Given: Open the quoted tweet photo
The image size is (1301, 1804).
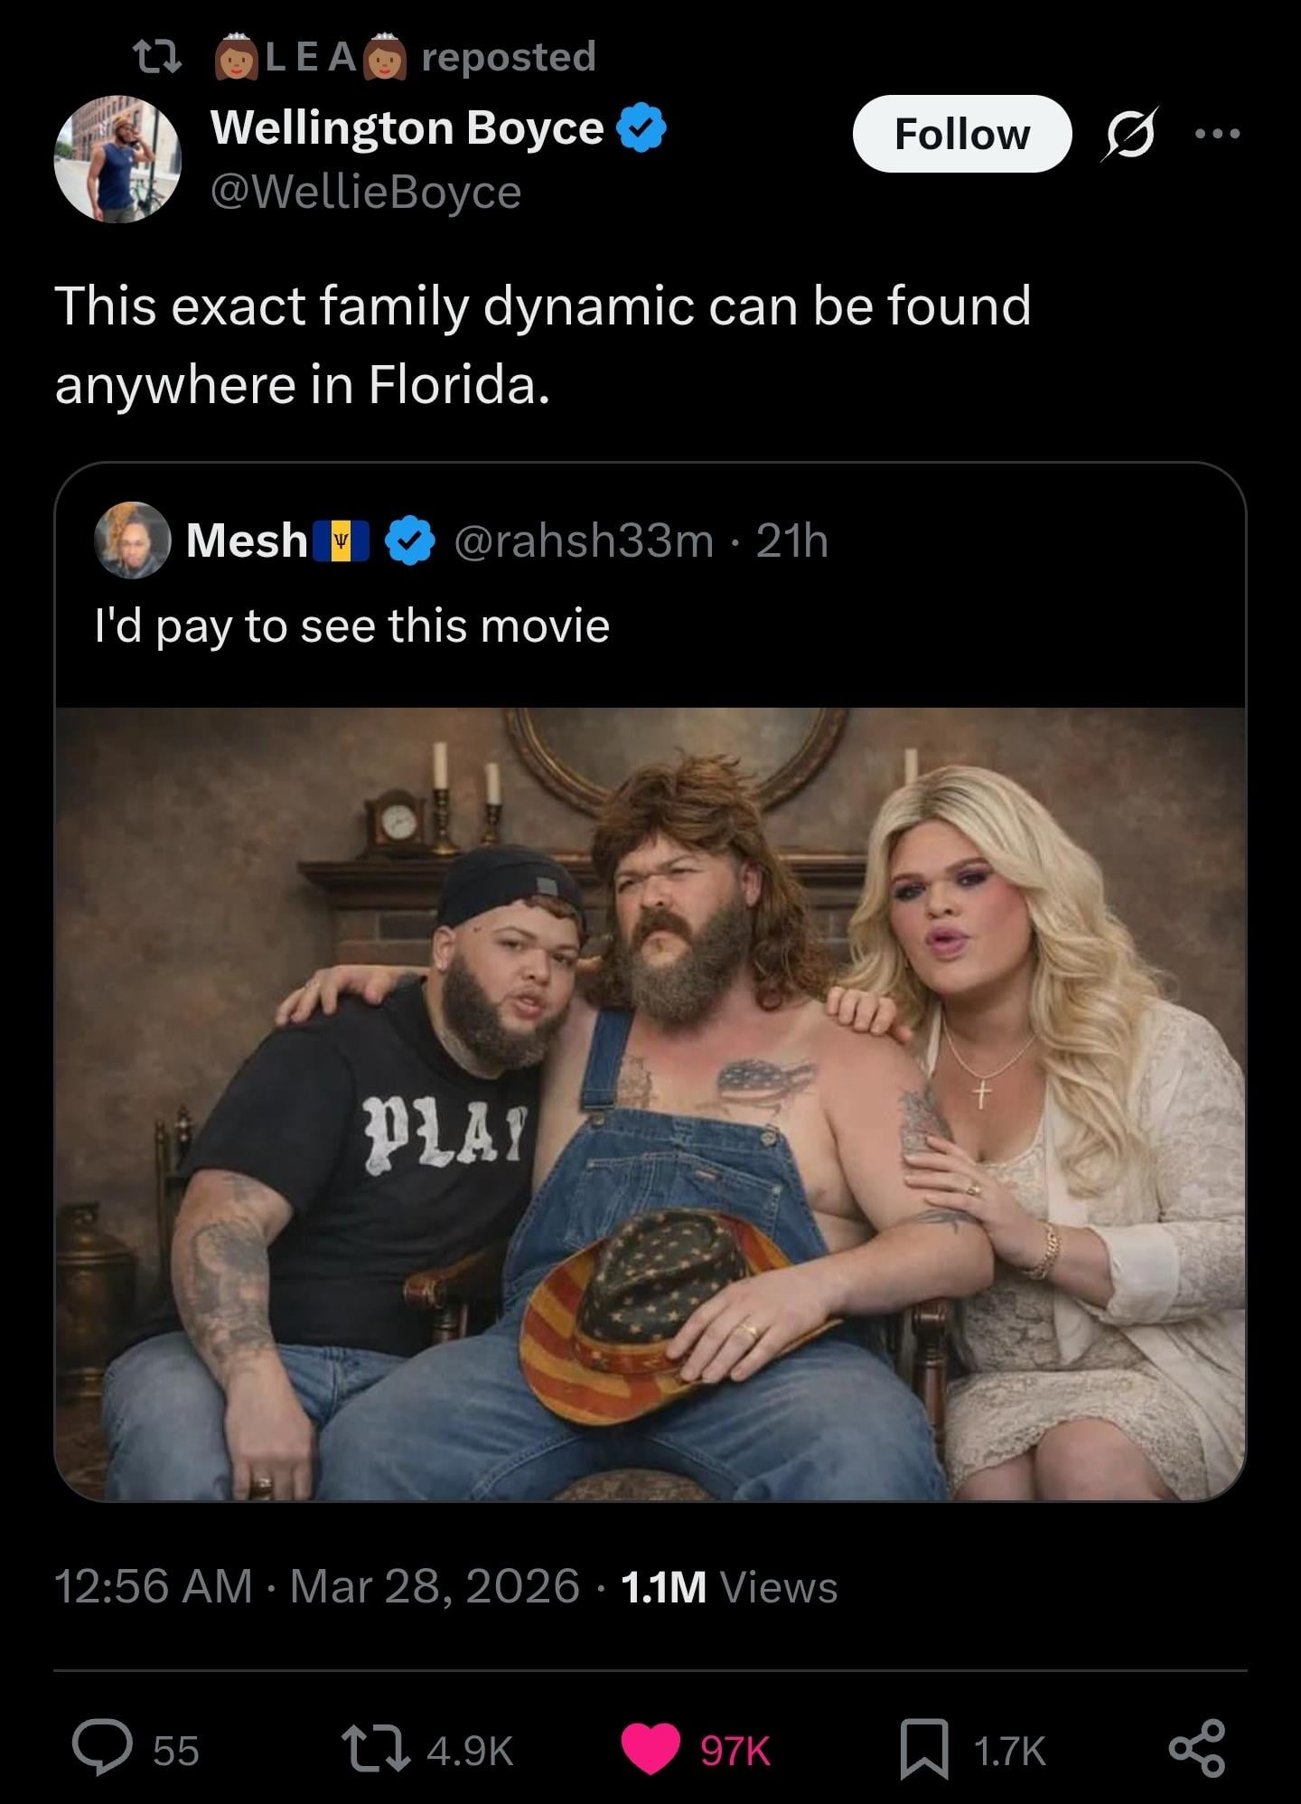Looking at the screenshot, I should click(x=650, y=1104).
